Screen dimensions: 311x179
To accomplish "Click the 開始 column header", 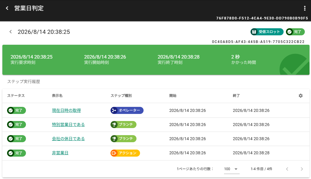I will point(173,96).
